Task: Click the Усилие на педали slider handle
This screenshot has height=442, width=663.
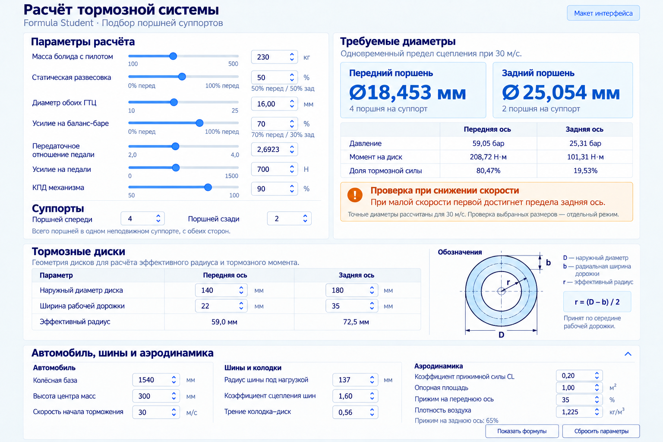Action: coord(176,167)
